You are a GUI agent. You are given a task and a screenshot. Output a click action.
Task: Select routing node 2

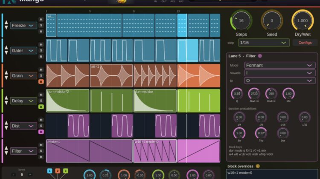[x=58, y=171]
